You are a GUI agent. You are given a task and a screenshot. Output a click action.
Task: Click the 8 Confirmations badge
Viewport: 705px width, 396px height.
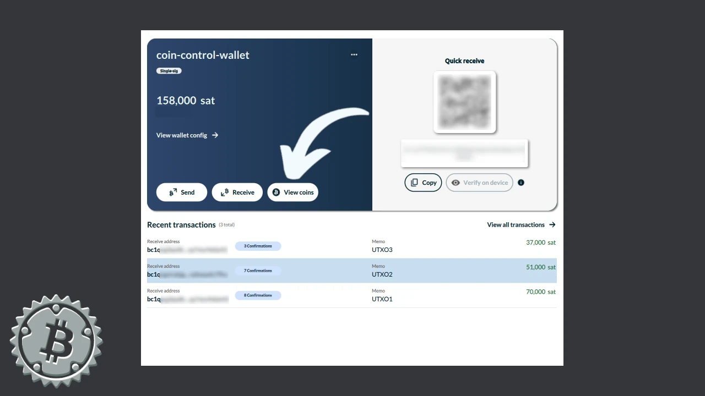click(258, 295)
